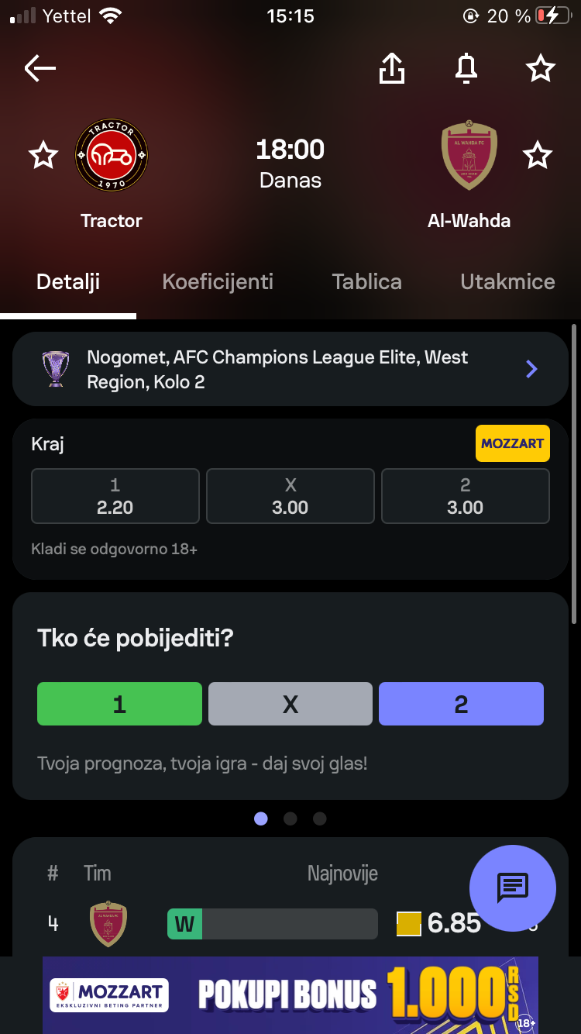Open the floating chat button
Image resolution: width=581 pixels, height=1034 pixels.
click(512, 888)
